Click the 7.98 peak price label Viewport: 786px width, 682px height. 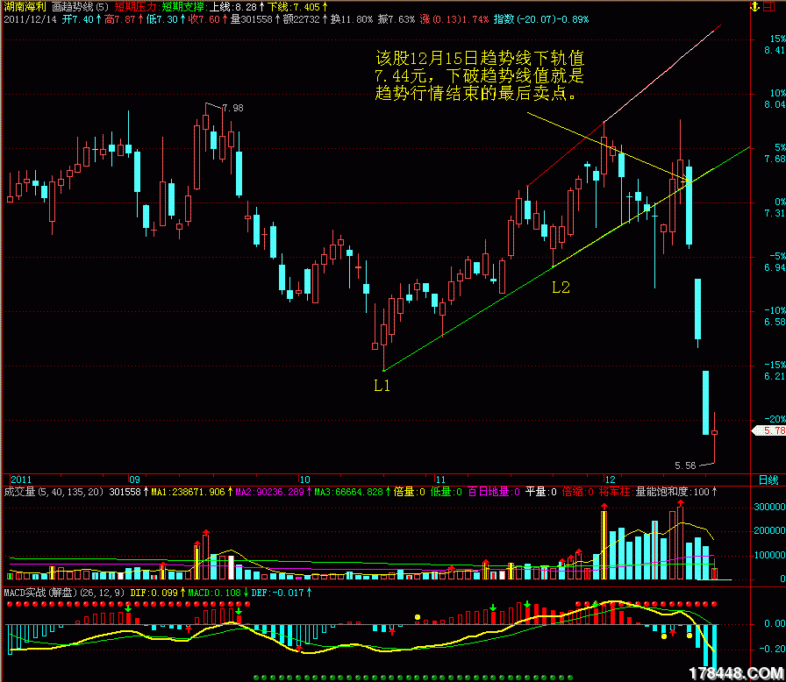click(232, 108)
